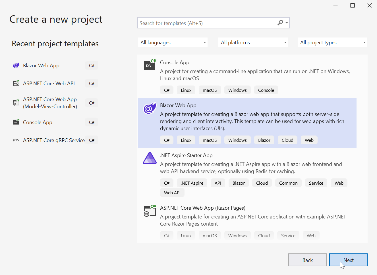Viewport: 377px width, 275px height.
Task: Open the All languages dropdown
Action: pos(173,42)
